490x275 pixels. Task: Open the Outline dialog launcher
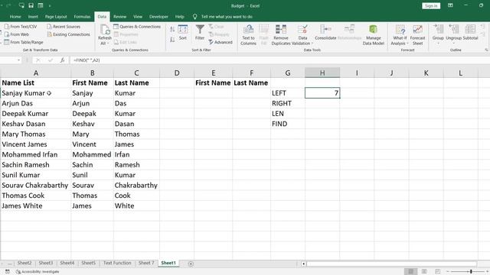click(x=486, y=50)
